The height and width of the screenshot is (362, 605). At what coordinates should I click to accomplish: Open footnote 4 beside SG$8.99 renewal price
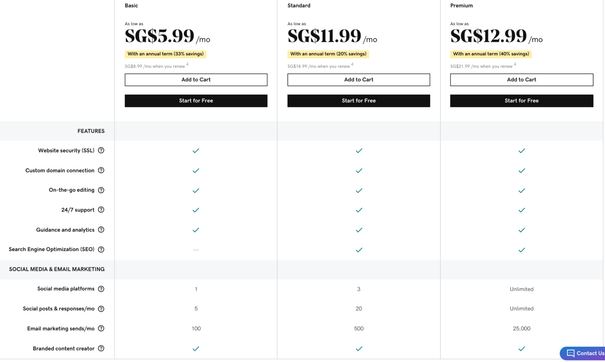pyautogui.click(x=187, y=64)
